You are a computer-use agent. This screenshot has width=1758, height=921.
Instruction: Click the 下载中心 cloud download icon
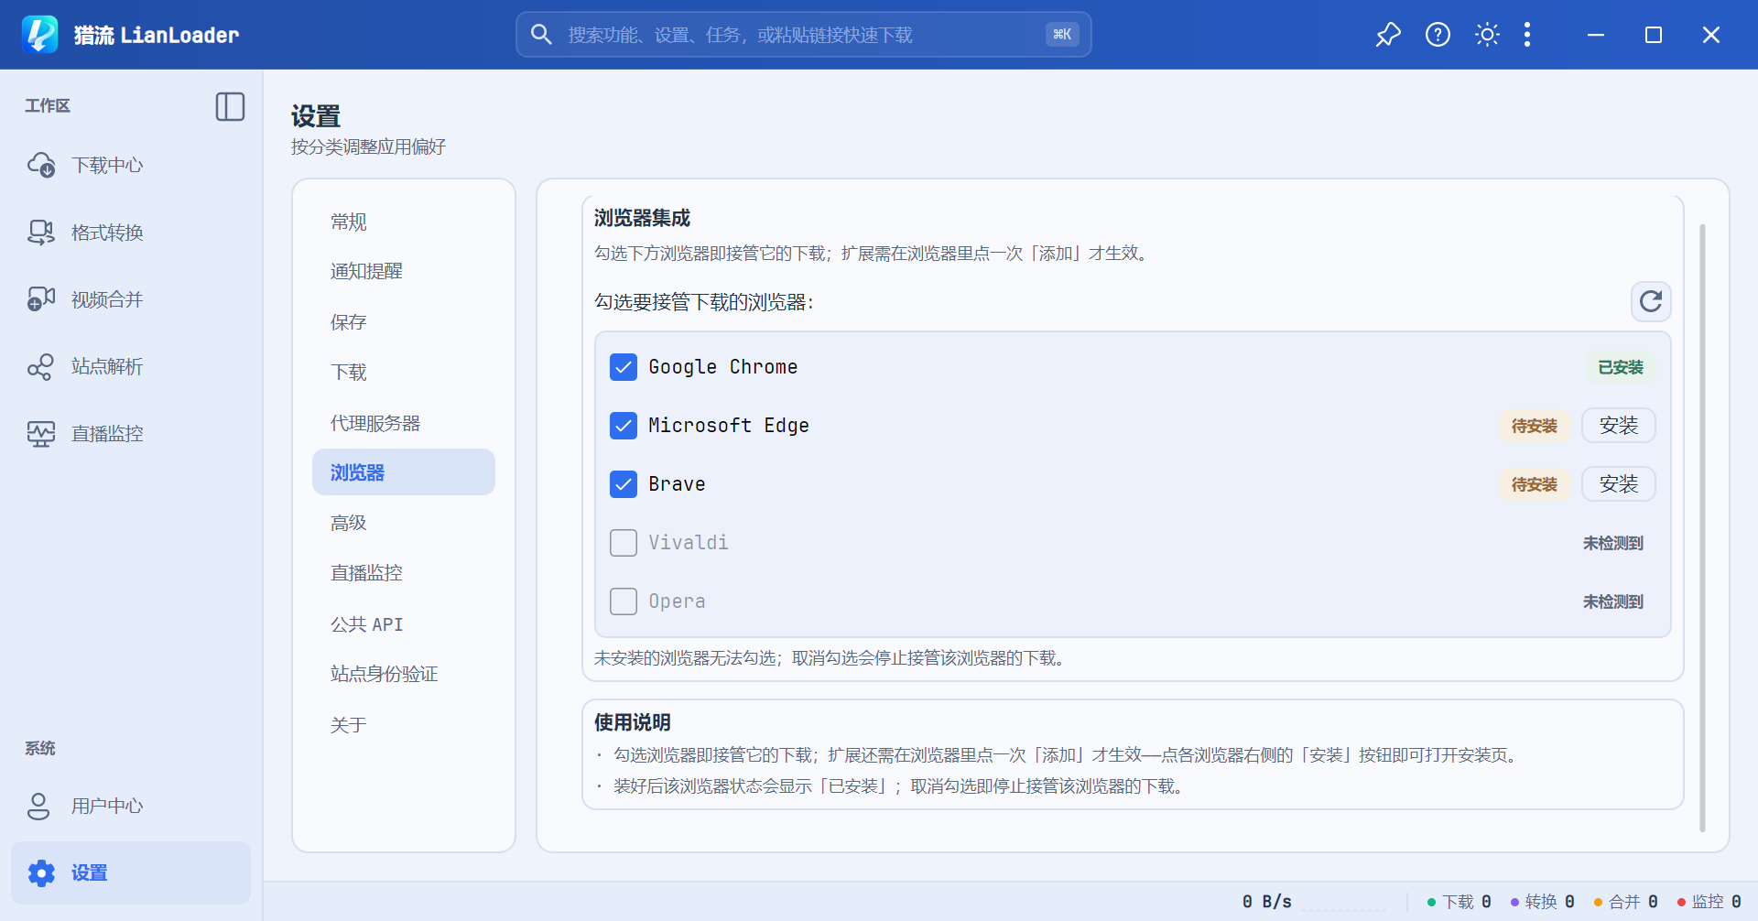click(41, 165)
